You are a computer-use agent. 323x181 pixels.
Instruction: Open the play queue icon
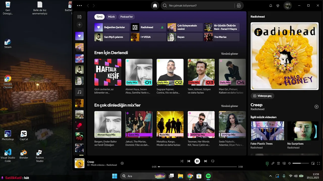click(x=278, y=163)
